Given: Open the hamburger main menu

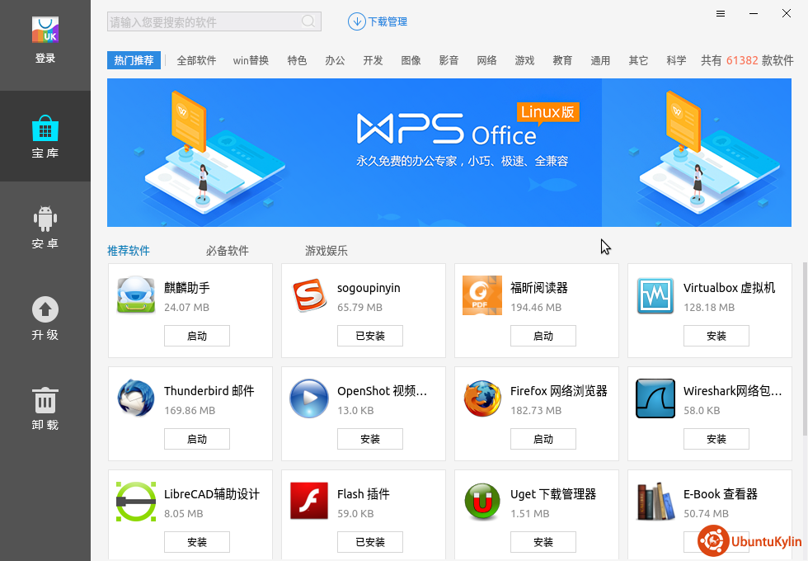Looking at the screenshot, I should [721, 14].
